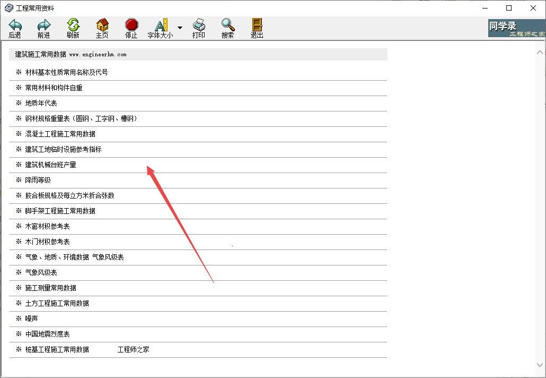Open 脚手架工程施工常用数据 entry
Screen dimensions: 546x378
tap(60, 211)
